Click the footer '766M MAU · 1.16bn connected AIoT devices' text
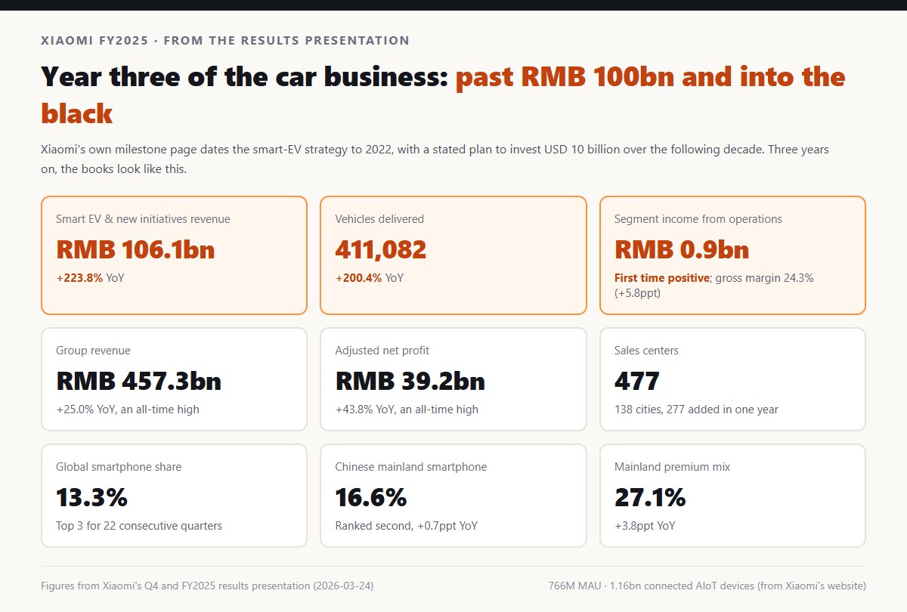This screenshot has width=907, height=612. point(707,586)
